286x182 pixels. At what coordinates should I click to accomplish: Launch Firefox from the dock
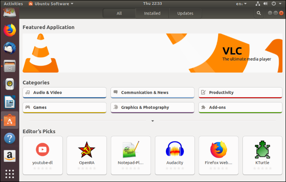click(x=10, y=30)
